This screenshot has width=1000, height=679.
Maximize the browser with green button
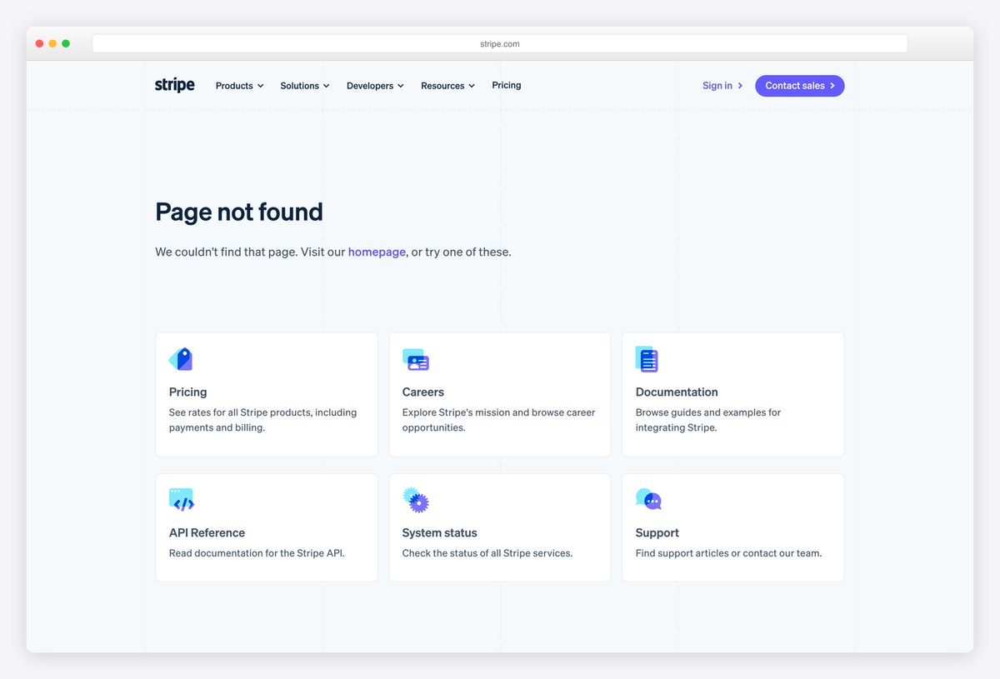tap(66, 43)
